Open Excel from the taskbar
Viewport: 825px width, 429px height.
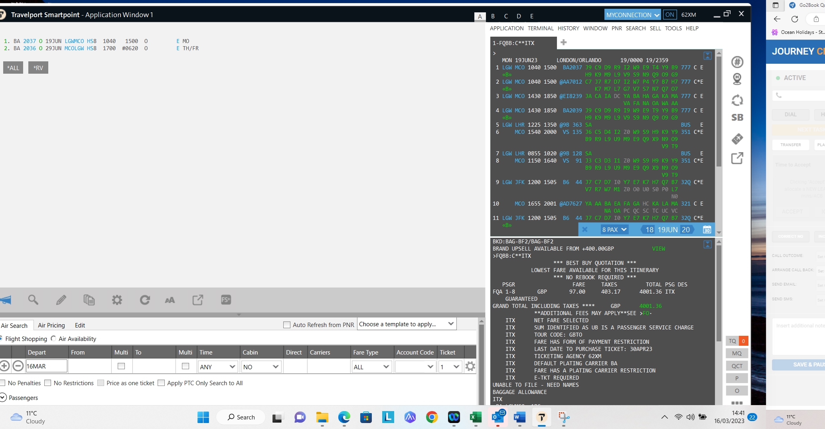coord(476,417)
